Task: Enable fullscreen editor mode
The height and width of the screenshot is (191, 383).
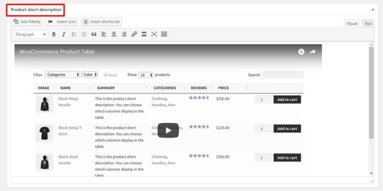Action: (154, 34)
